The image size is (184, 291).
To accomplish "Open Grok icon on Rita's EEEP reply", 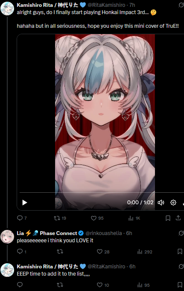I will [181, 267].
